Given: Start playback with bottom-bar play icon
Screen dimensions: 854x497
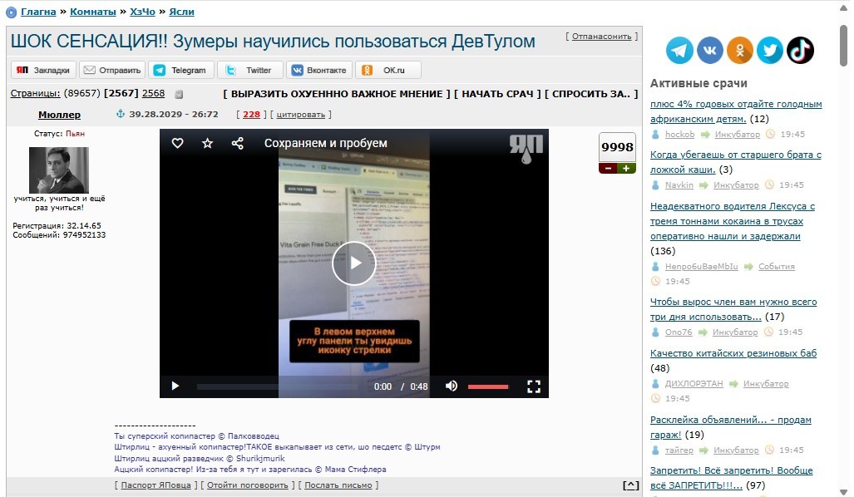Looking at the screenshot, I should point(175,386).
